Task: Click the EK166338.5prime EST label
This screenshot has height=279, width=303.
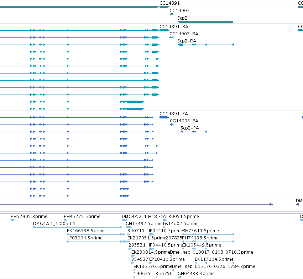Action: coord(86,231)
